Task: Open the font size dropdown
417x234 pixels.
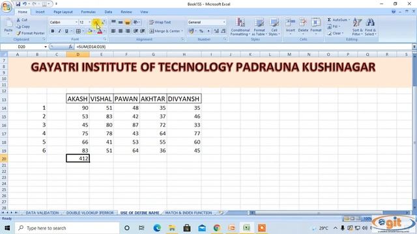Action: click(89, 22)
